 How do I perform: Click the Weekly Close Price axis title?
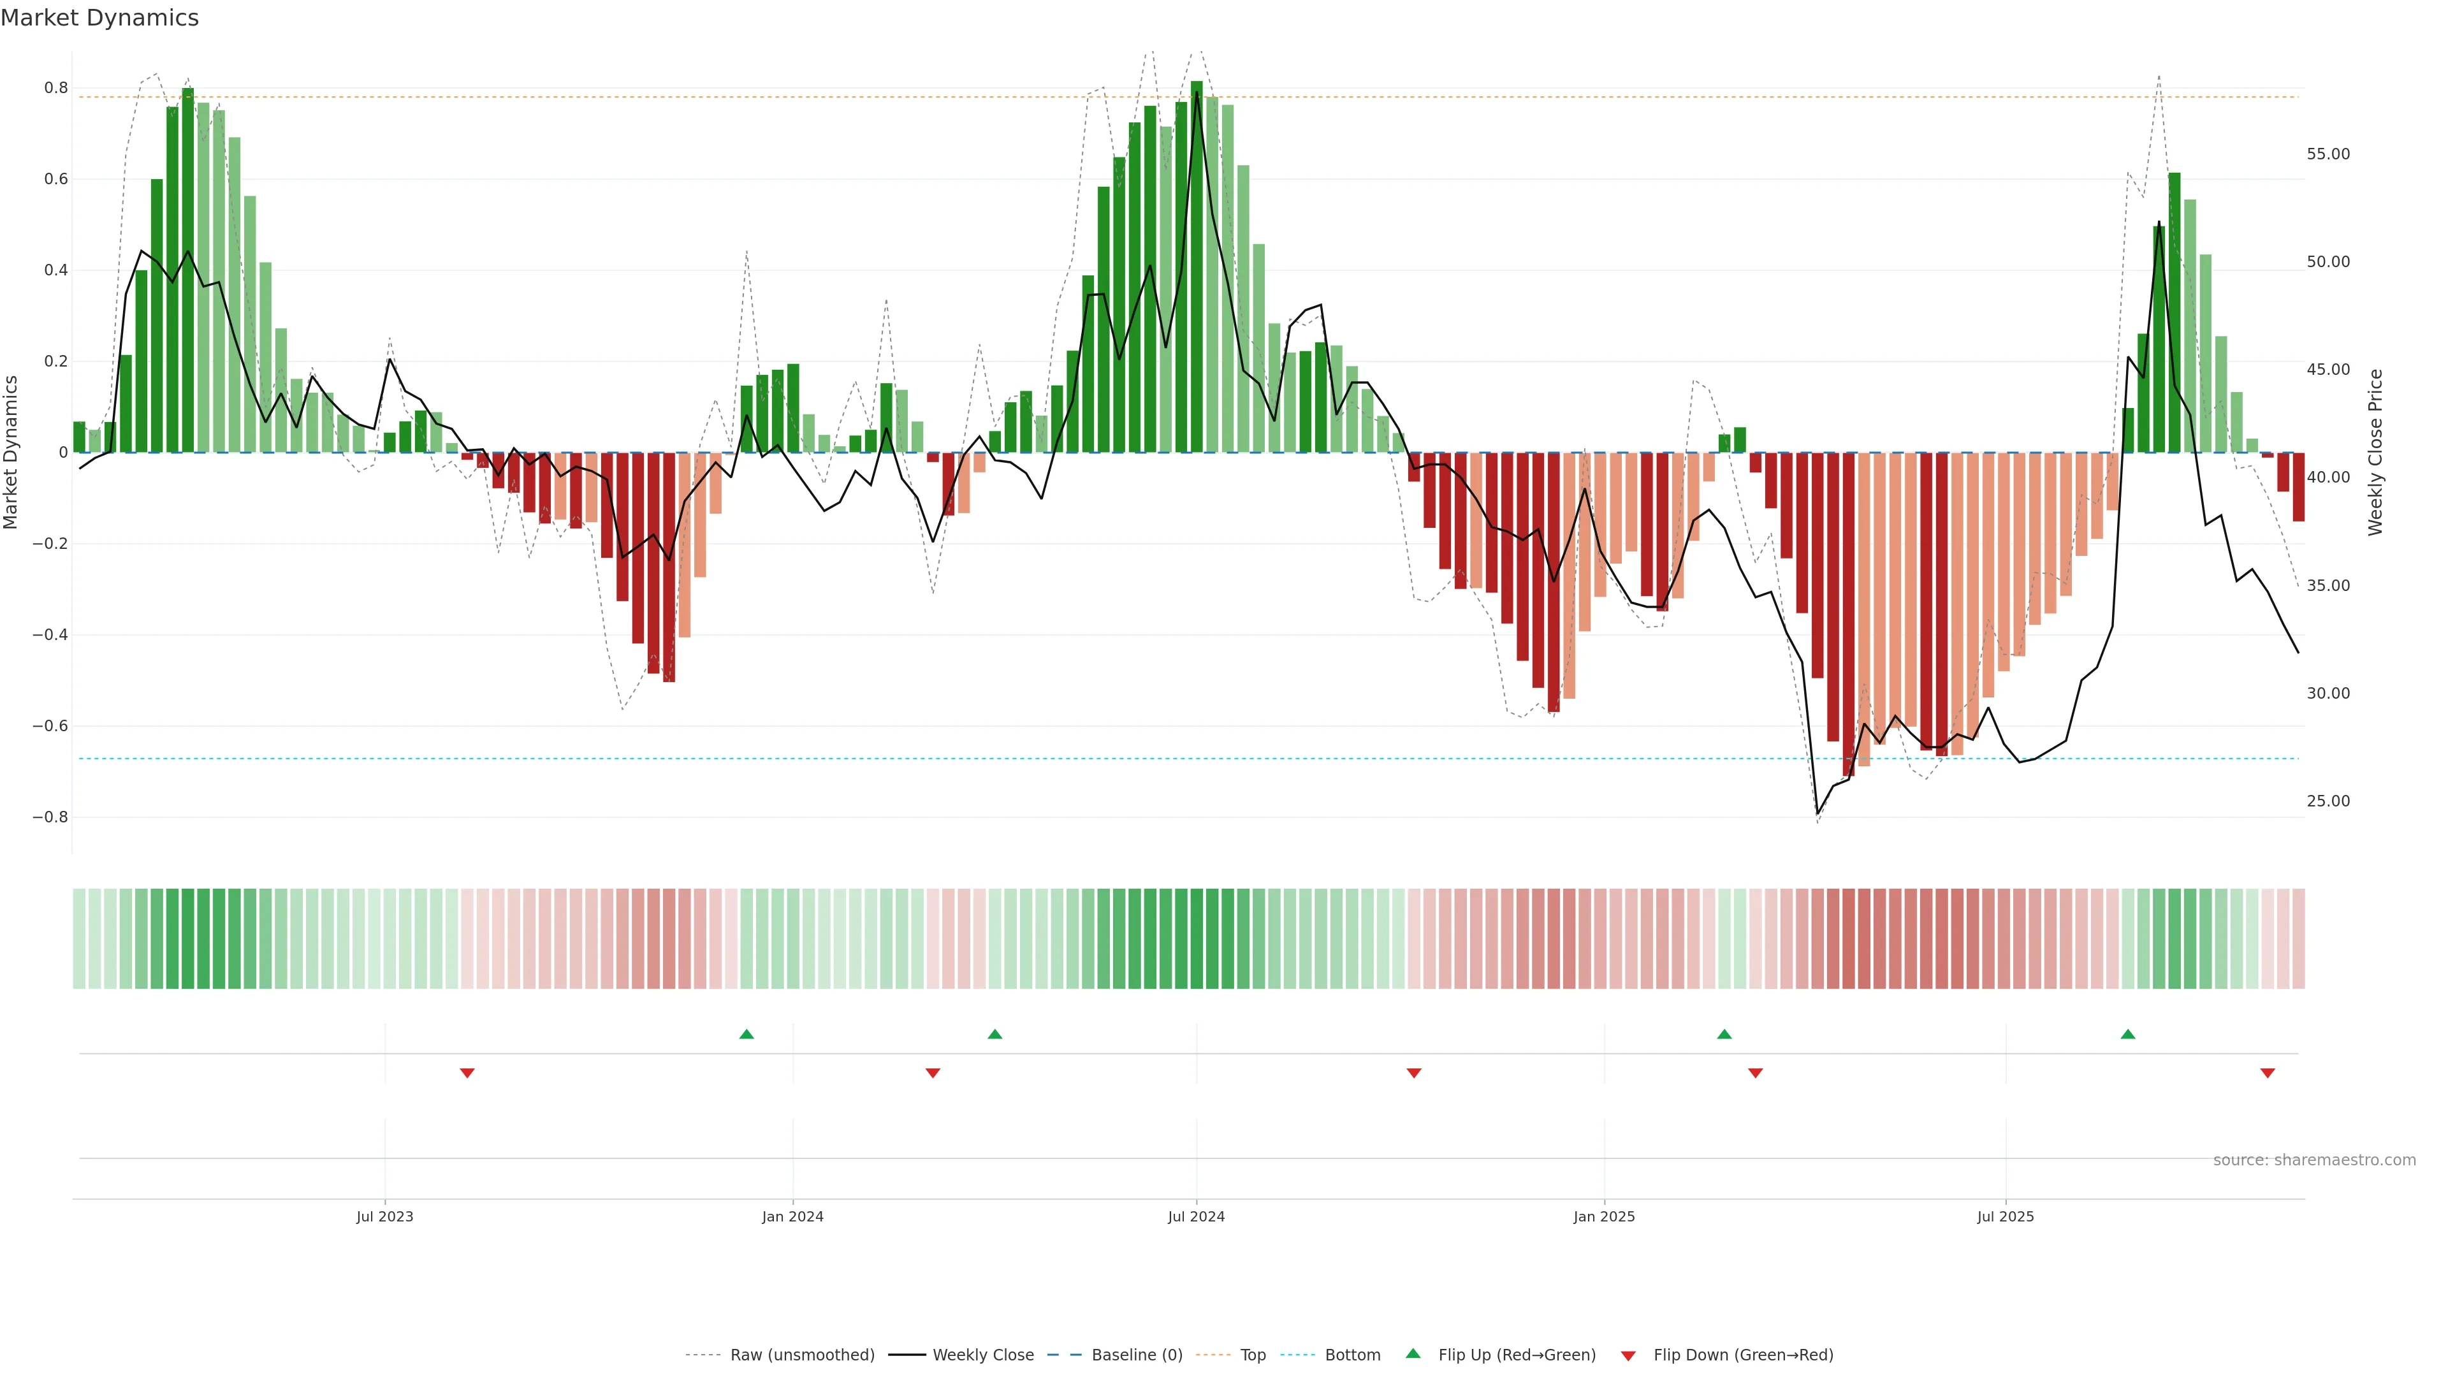click(2375, 453)
